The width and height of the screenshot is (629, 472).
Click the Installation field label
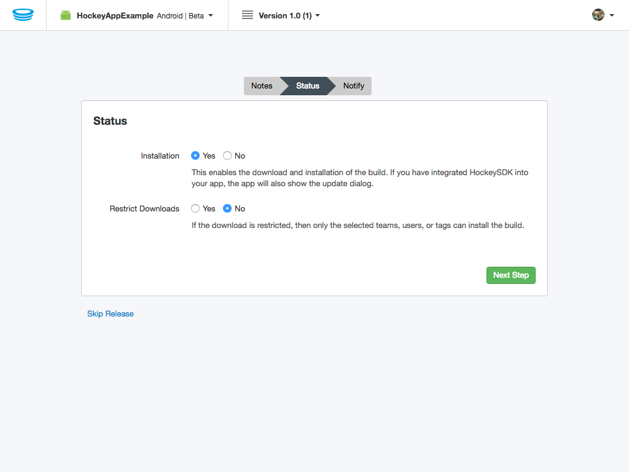click(x=160, y=155)
